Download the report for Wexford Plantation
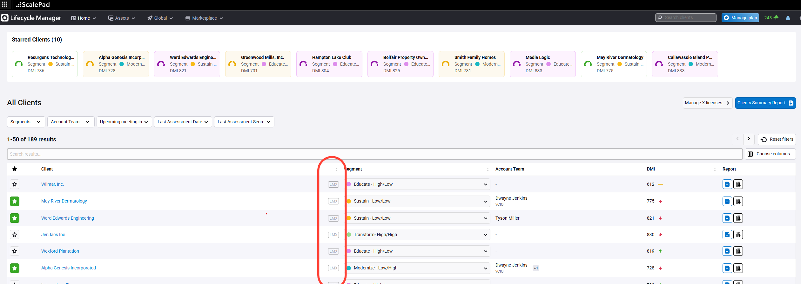 (x=738, y=251)
